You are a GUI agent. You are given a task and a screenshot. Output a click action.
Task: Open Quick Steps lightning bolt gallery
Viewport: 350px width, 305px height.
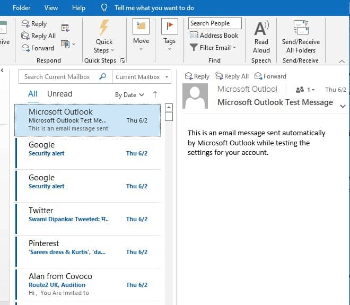pos(104,37)
